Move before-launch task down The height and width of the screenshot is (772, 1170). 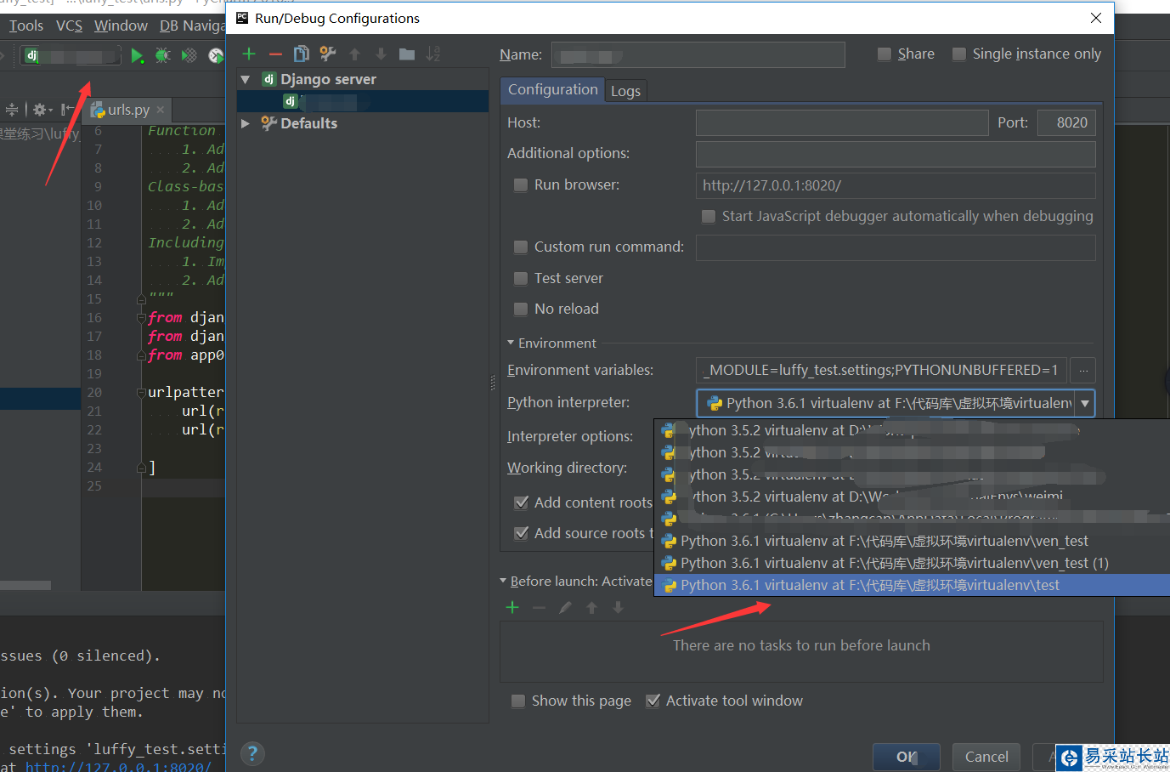pyautogui.click(x=618, y=607)
